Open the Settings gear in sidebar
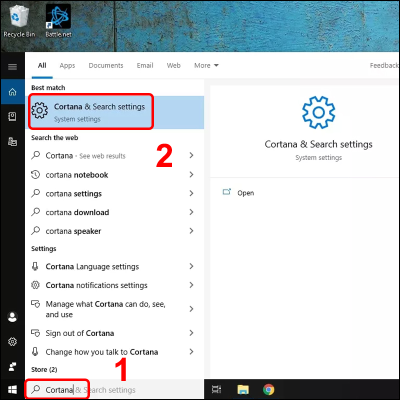 click(x=12, y=341)
